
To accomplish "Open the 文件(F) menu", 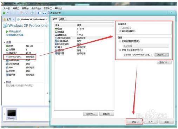I will (x=7, y=8).
